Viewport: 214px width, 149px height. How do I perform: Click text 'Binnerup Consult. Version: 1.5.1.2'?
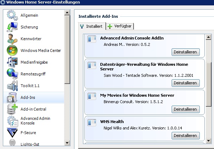point(133,102)
